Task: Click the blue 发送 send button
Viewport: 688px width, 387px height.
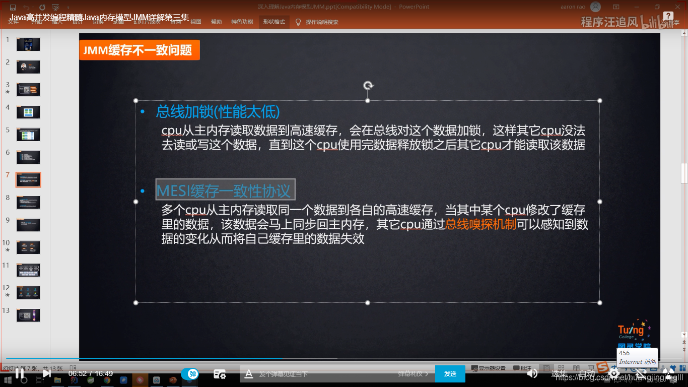Action: click(450, 374)
